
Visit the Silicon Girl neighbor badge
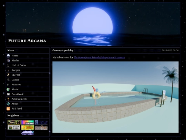(x=14, y=127)
